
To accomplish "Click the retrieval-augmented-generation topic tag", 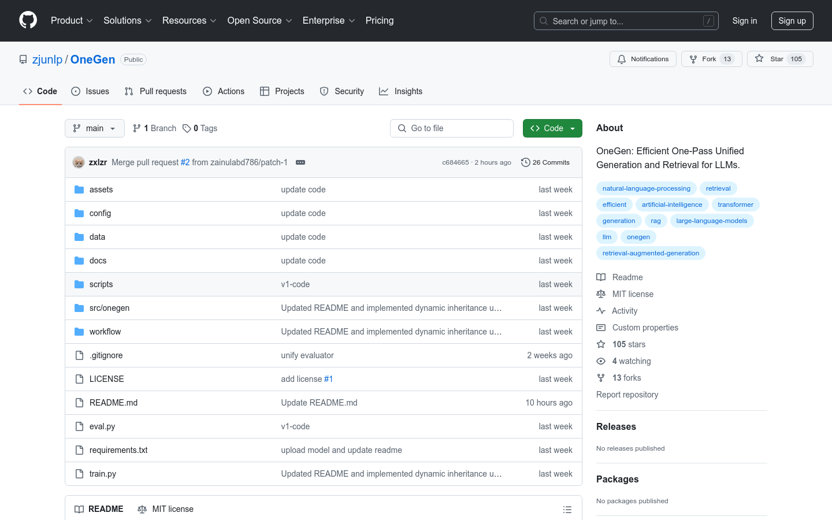I will pos(651,253).
